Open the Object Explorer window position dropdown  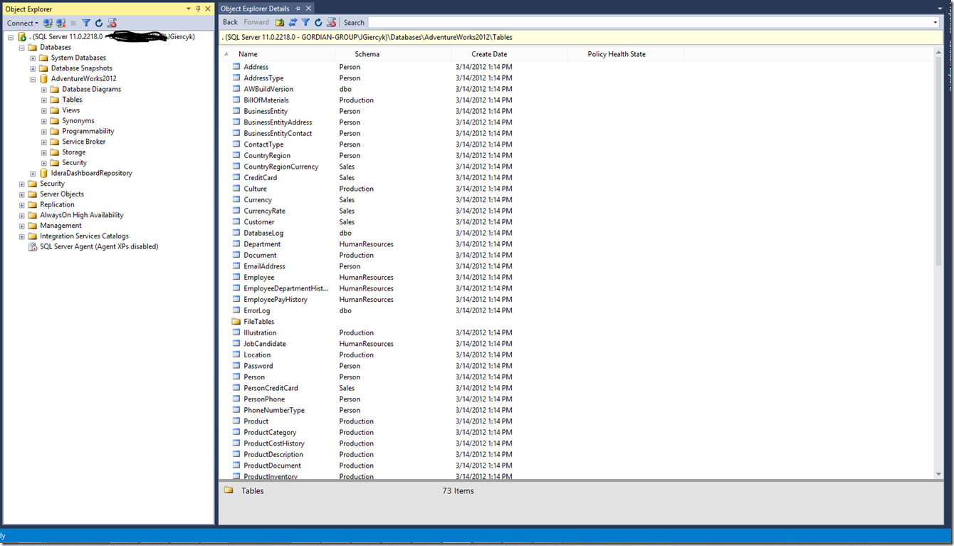tap(189, 9)
